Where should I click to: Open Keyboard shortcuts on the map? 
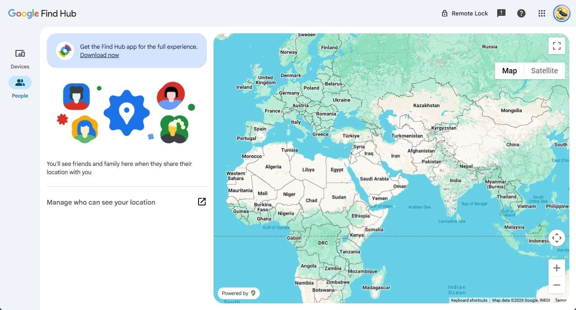469,300
